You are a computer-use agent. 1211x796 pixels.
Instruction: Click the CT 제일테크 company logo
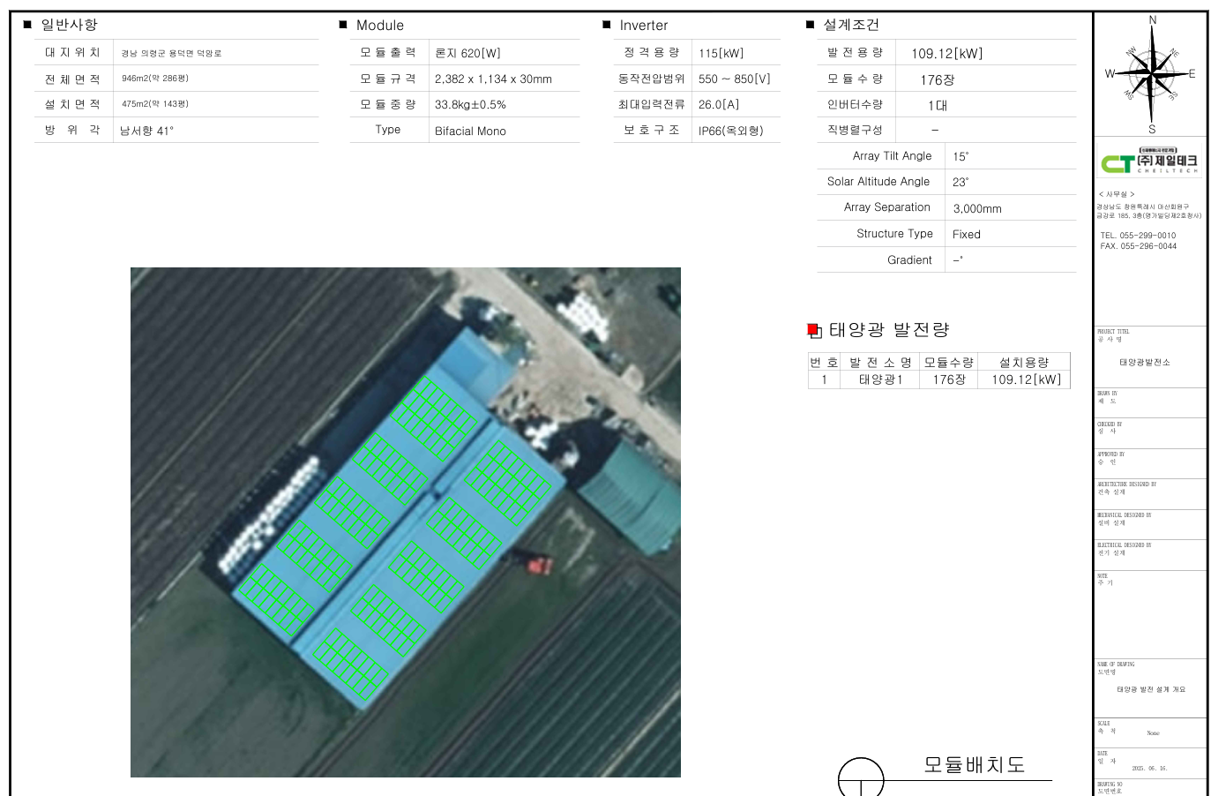click(x=1149, y=162)
